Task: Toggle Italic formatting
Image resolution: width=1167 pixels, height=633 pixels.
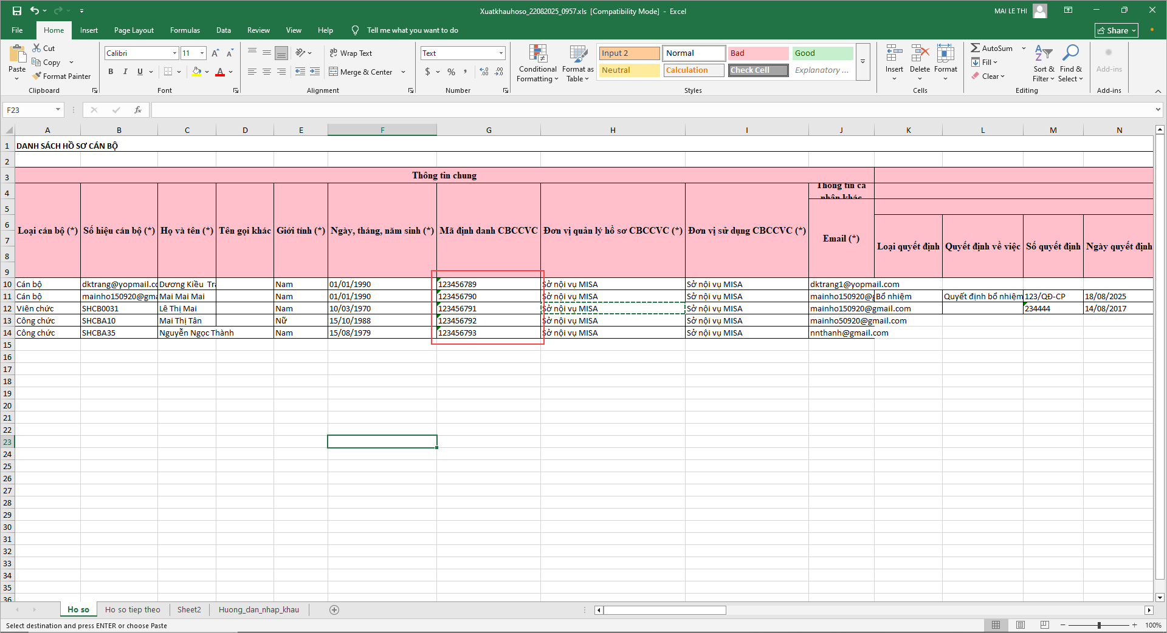Action: [x=125, y=72]
